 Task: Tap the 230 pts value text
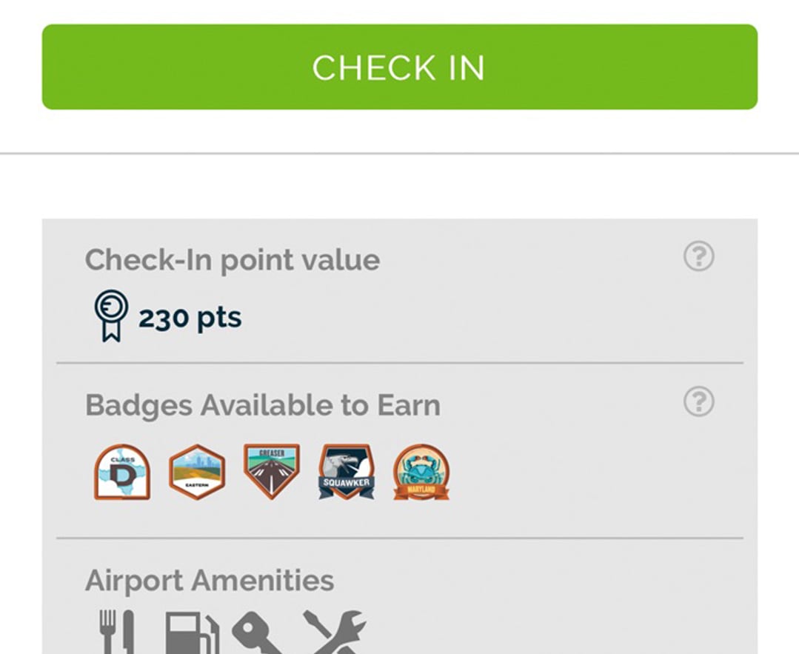tap(190, 318)
